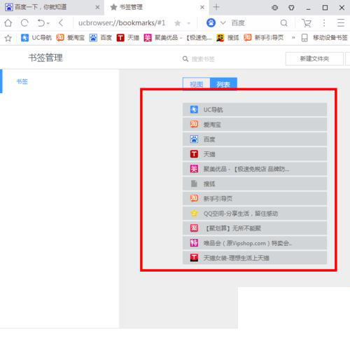350x339 pixels.
Task: Click the 新手引导页 favicon in list row
Action: coord(194,198)
